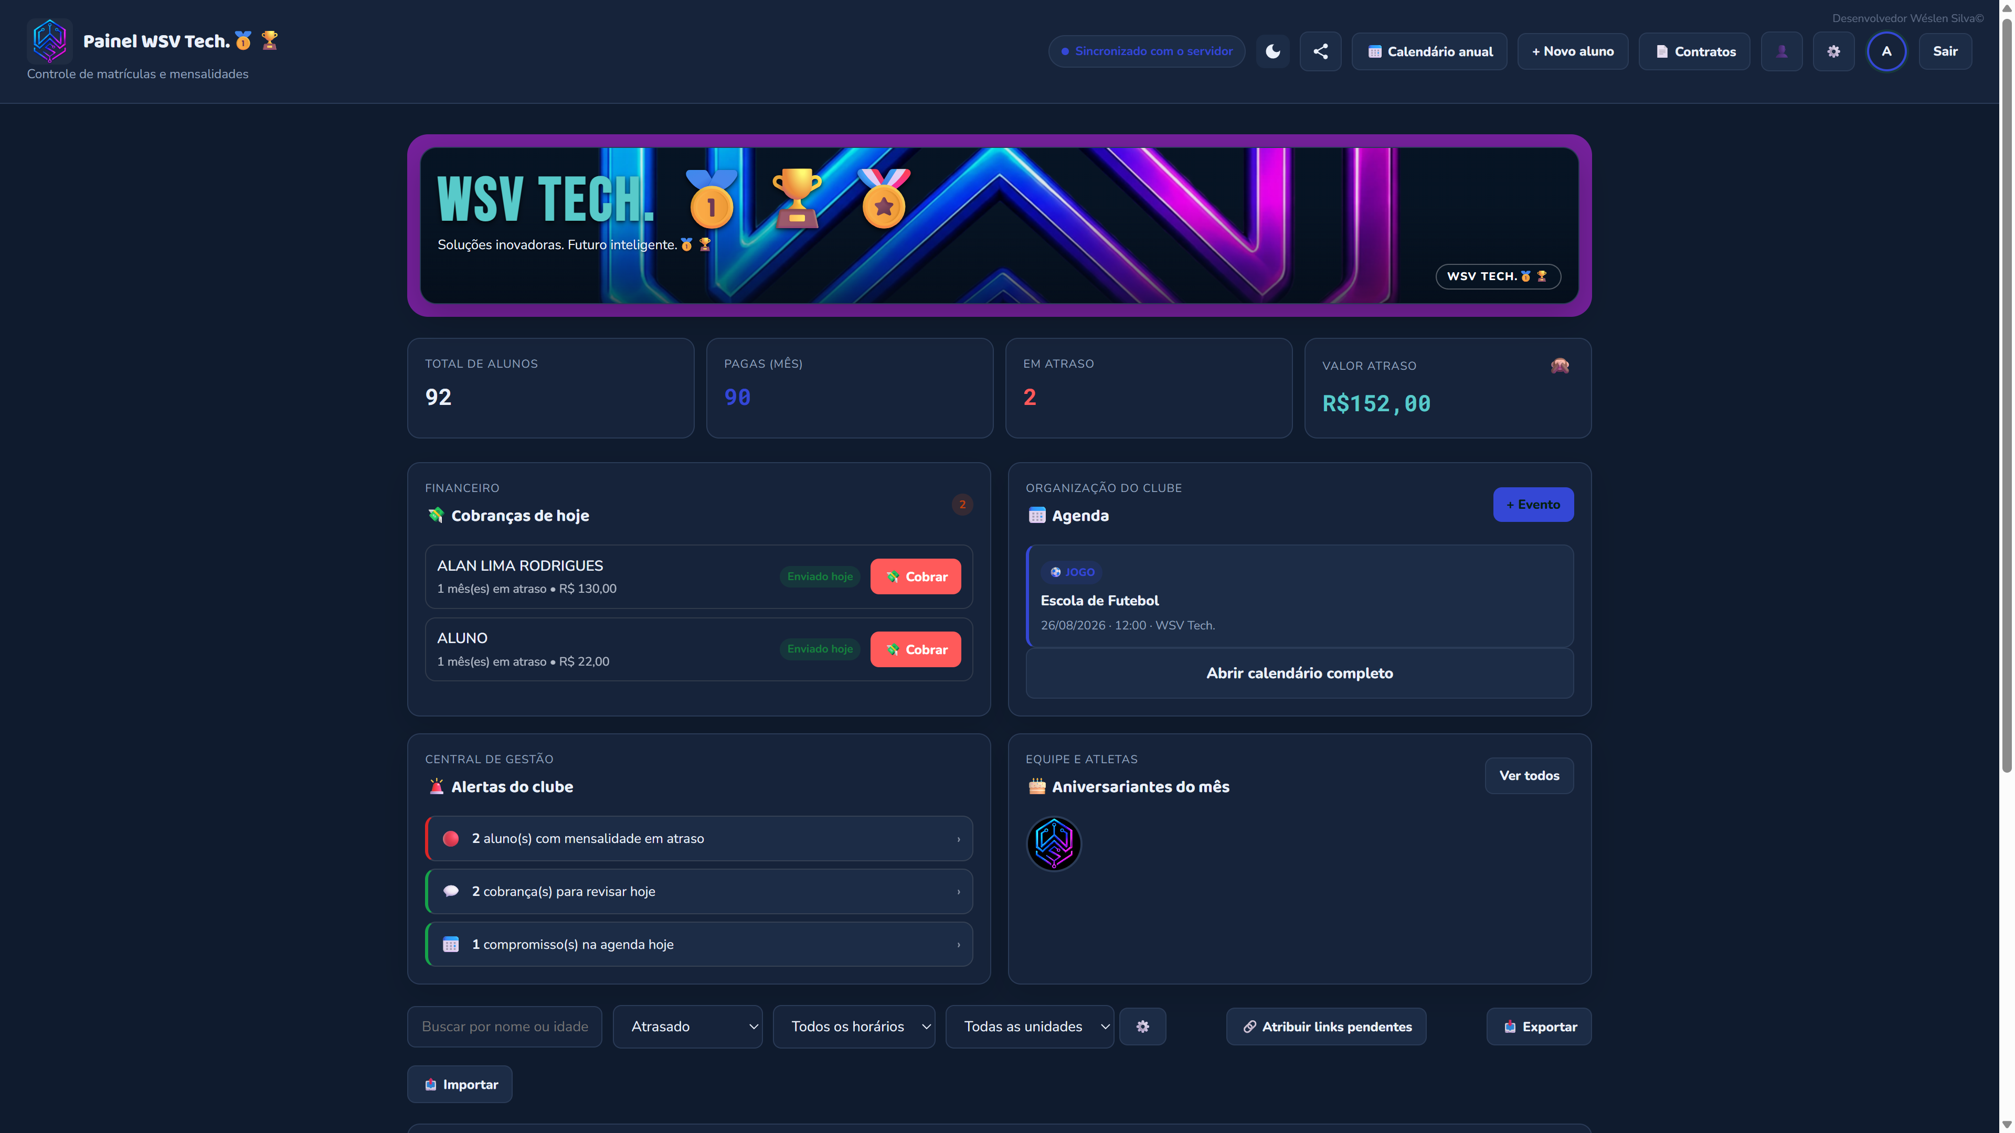Click the birthday avatar under Aniversariantes do mês
The image size is (2015, 1133).
pos(1054,843)
